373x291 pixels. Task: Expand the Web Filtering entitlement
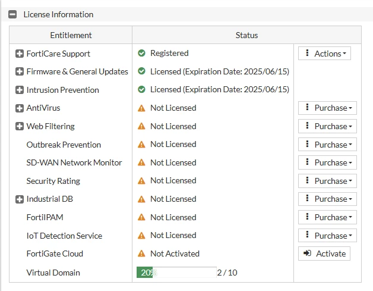[x=20, y=126]
